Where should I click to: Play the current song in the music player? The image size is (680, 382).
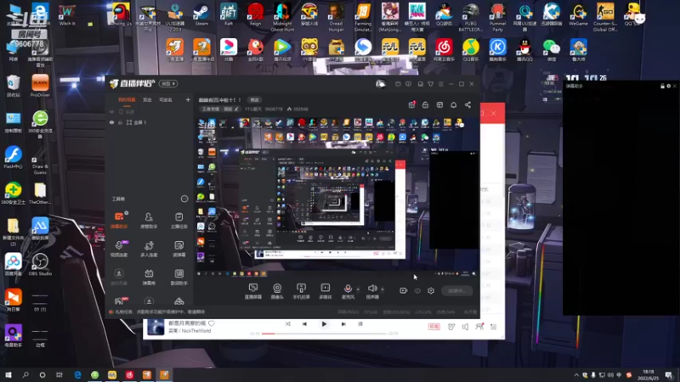pyautogui.click(x=324, y=324)
